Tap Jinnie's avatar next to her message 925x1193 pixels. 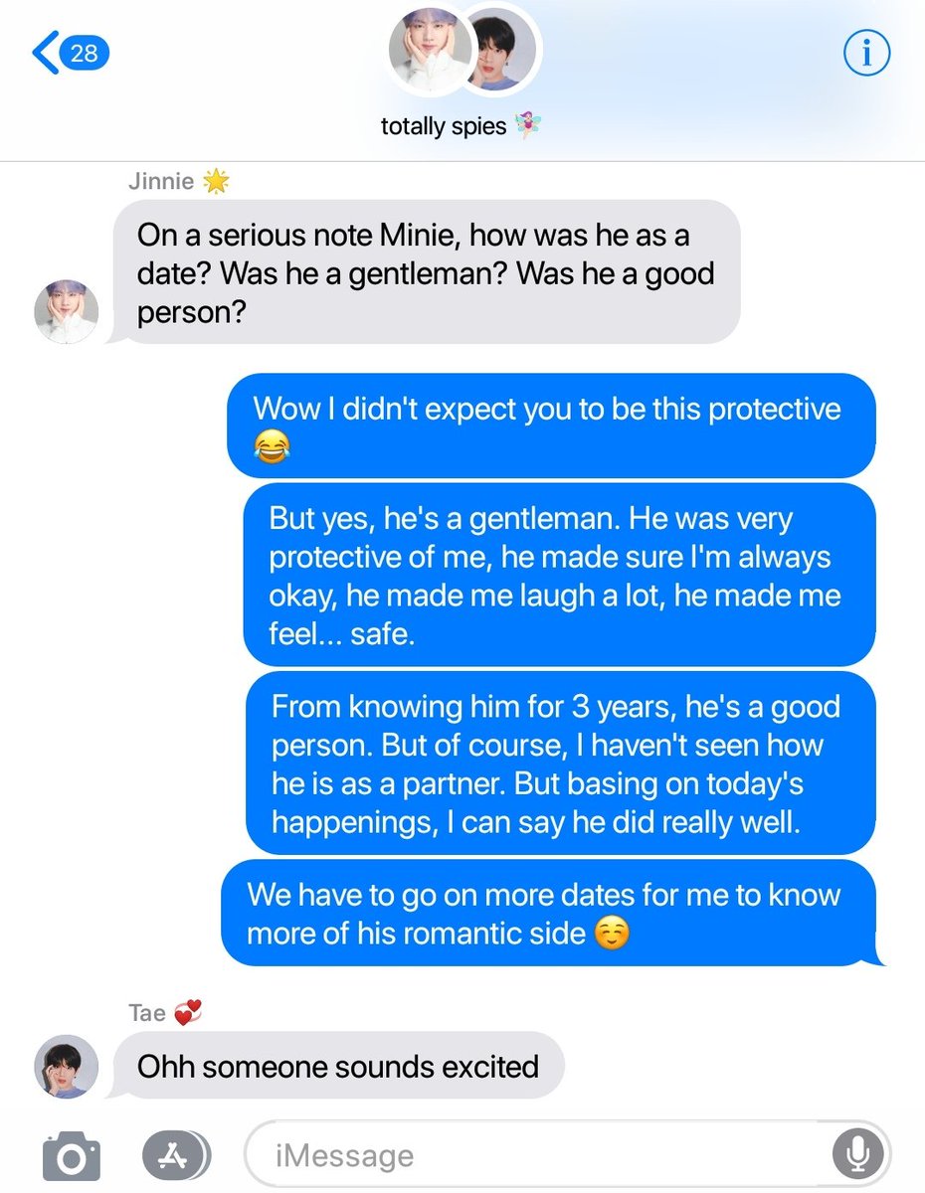67,312
